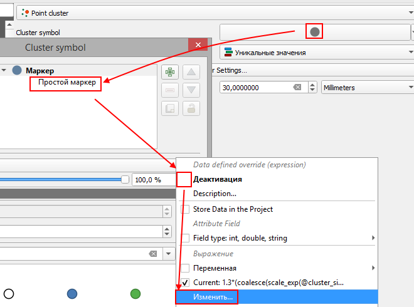This screenshot has height=307, width=414.
Task: Click the move layer down arrow
Action: coord(191,90)
